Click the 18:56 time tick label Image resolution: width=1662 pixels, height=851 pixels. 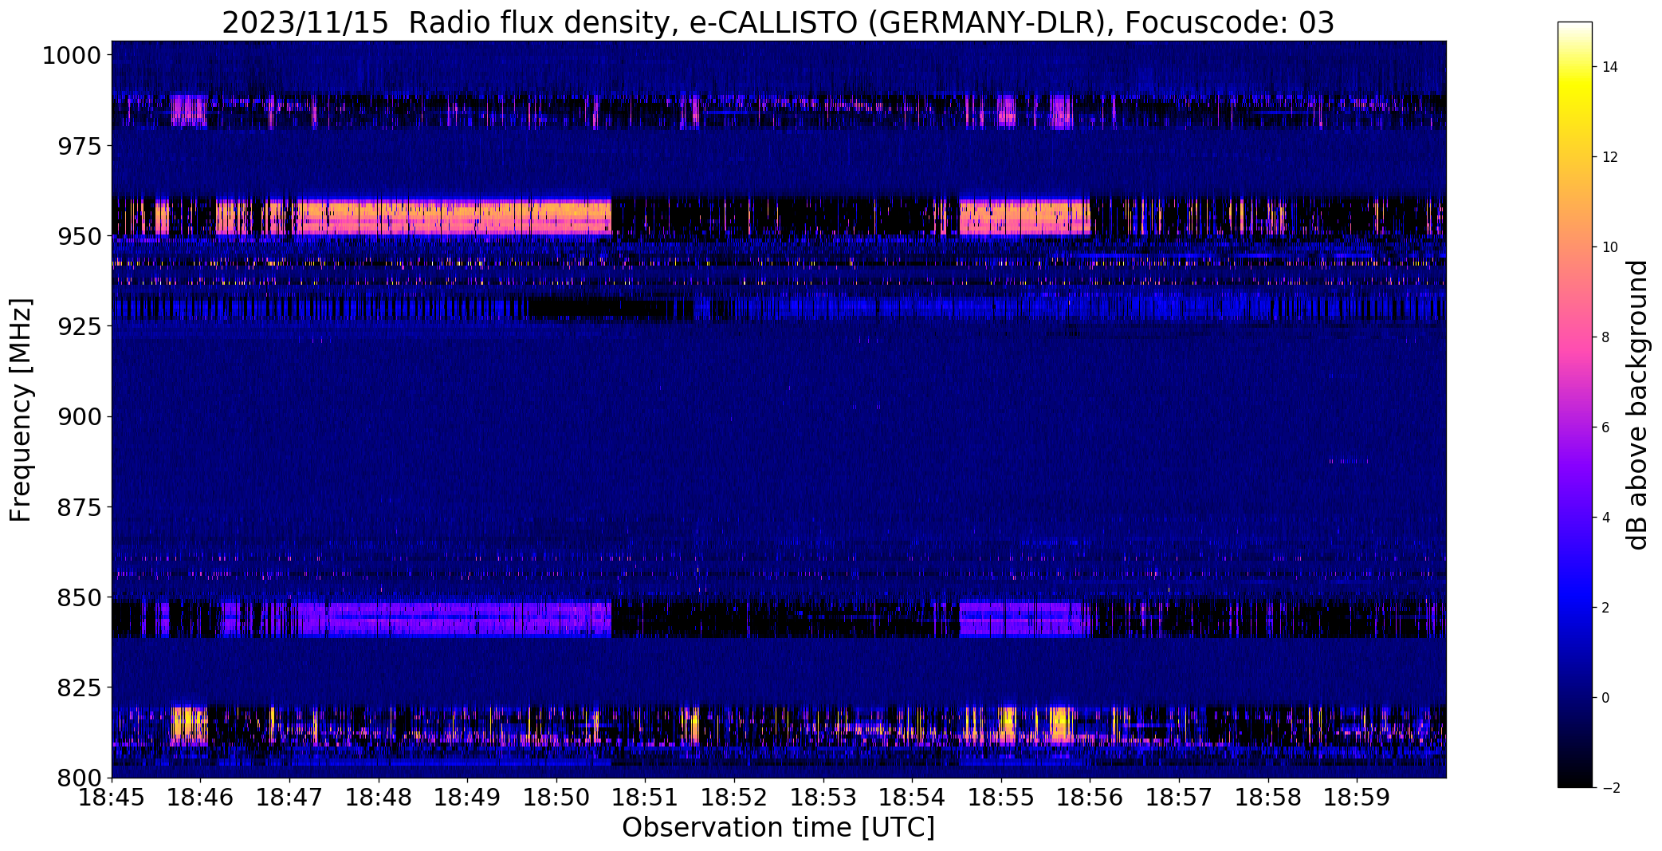click(x=1090, y=798)
